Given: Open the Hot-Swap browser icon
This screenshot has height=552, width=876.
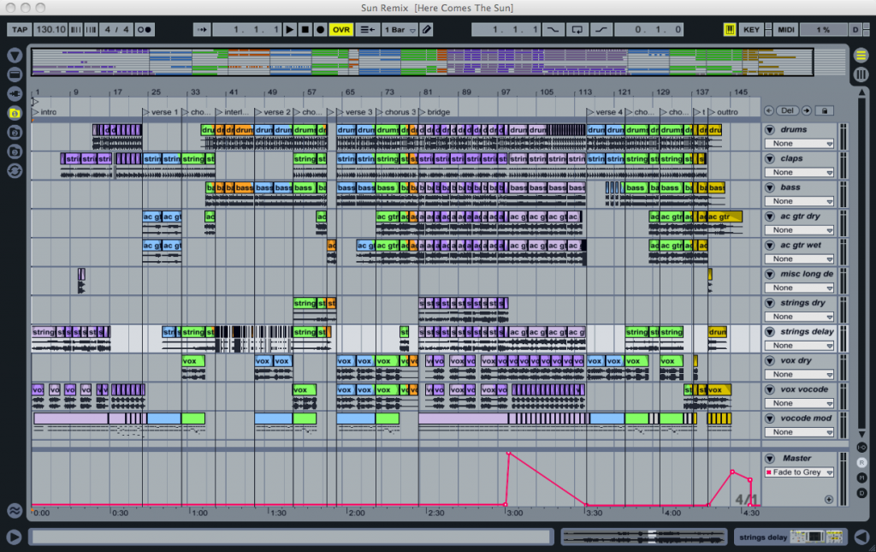Looking at the screenshot, I should [15, 171].
